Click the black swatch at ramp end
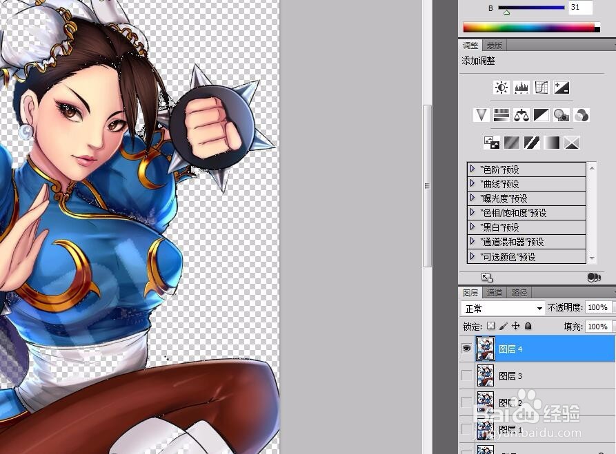The height and width of the screenshot is (454, 616). [x=597, y=30]
